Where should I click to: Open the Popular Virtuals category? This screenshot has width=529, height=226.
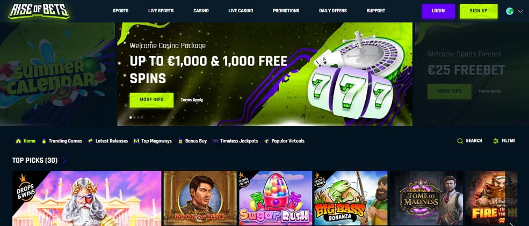pyautogui.click(x=284, y=141)
